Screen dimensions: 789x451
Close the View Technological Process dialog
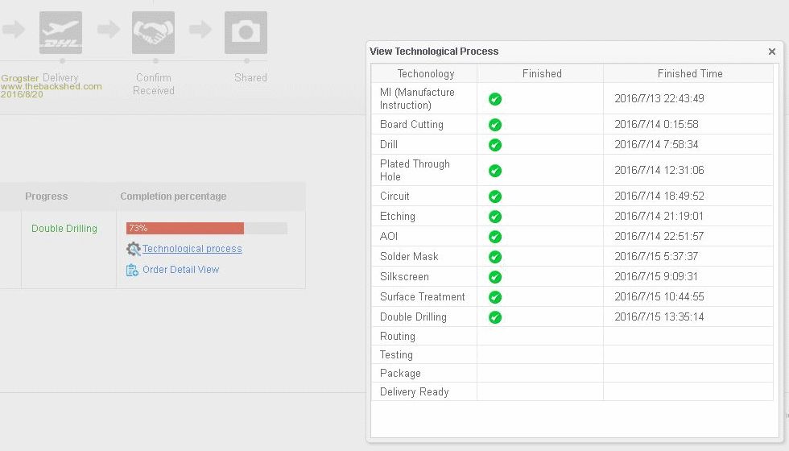771,52
